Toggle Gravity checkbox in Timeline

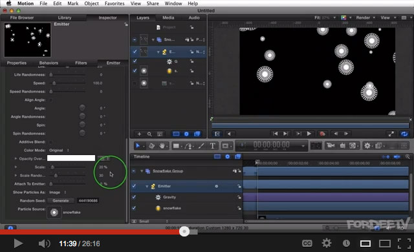[x=134, y=197]
